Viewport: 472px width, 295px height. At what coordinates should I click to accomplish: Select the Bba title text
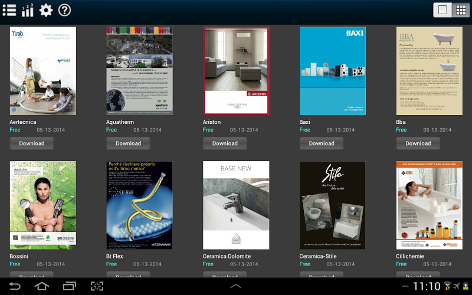point(401,122)
